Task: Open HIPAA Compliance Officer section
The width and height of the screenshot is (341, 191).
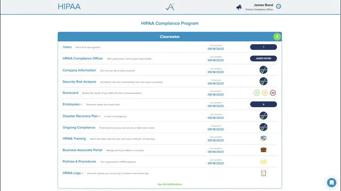Action: coord(83,58)
